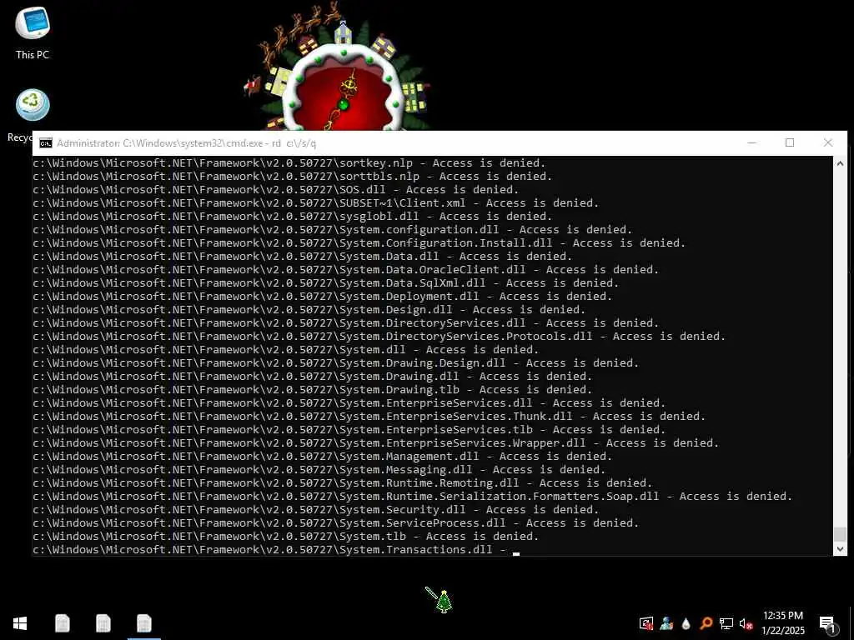
Task: Click the sortkey.nlp output line
Action: (x=289, y=163)
